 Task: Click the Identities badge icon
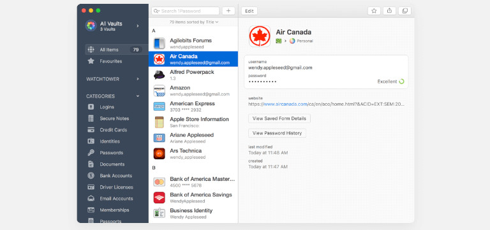(x=91, y=141)
